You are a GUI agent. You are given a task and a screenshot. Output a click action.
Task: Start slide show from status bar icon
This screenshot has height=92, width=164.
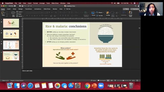(115, 80)
